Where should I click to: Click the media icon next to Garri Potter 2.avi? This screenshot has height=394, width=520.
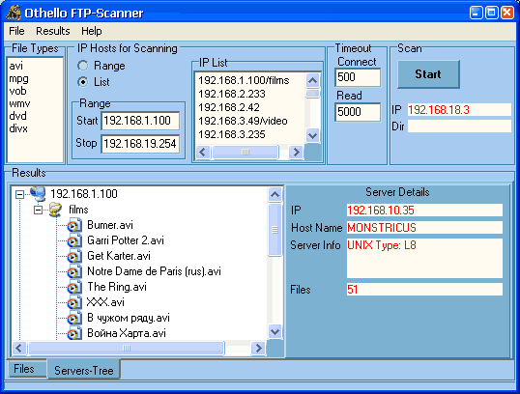click(x=74, y=240)
